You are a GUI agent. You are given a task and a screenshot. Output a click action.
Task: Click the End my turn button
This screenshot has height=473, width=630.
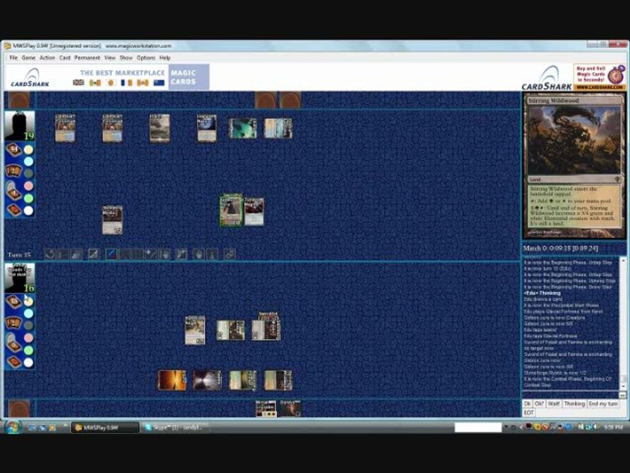tap(603, 403)
